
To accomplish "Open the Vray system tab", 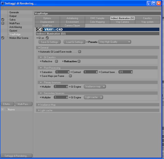I will (x=147, y=22).
